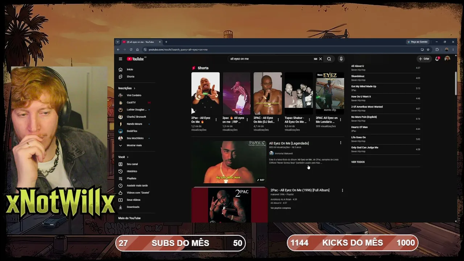This screenshot has width=464, height=261.
Task: Expand Mostrar mais subscriptions
Action: pos(134,145)
